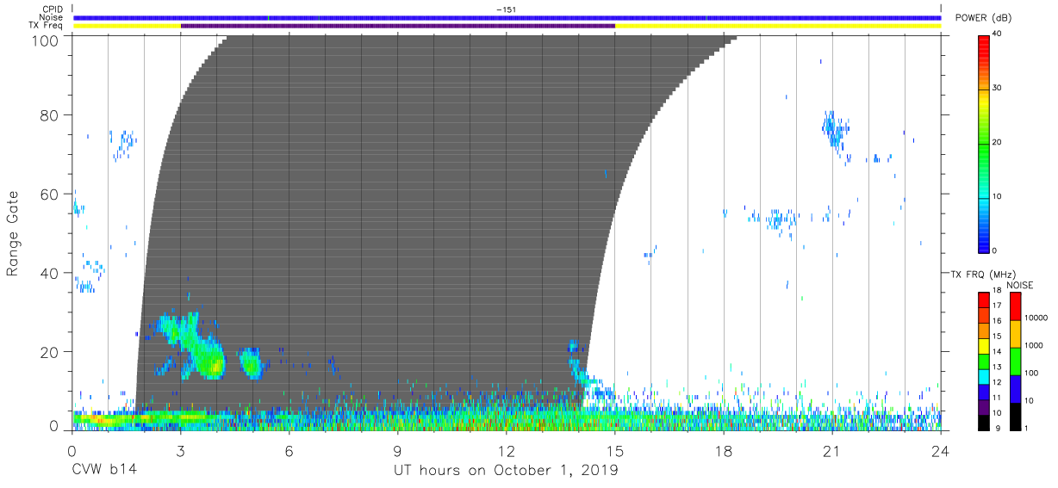Screen dimensions: 1058x488
Task: Click the echo patch near 5 UT gate 17
Action: tap(251, 362)
